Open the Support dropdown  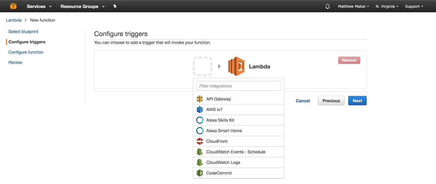414,6
